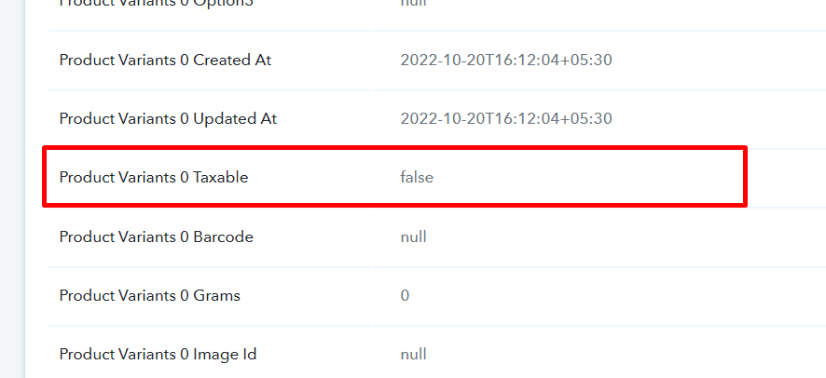Viewport: 826px width, 378px height.
Task: Click the 'Product Variants 0 Updated At' label
Action: (x=168, y=119)
